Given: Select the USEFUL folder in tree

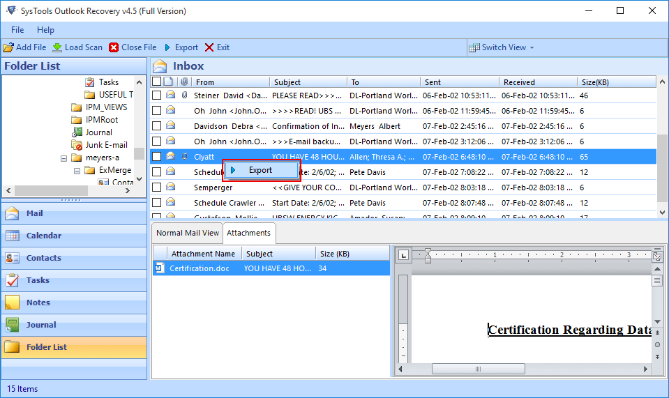Looking at the screenshot, I should (x=116, y=95).
